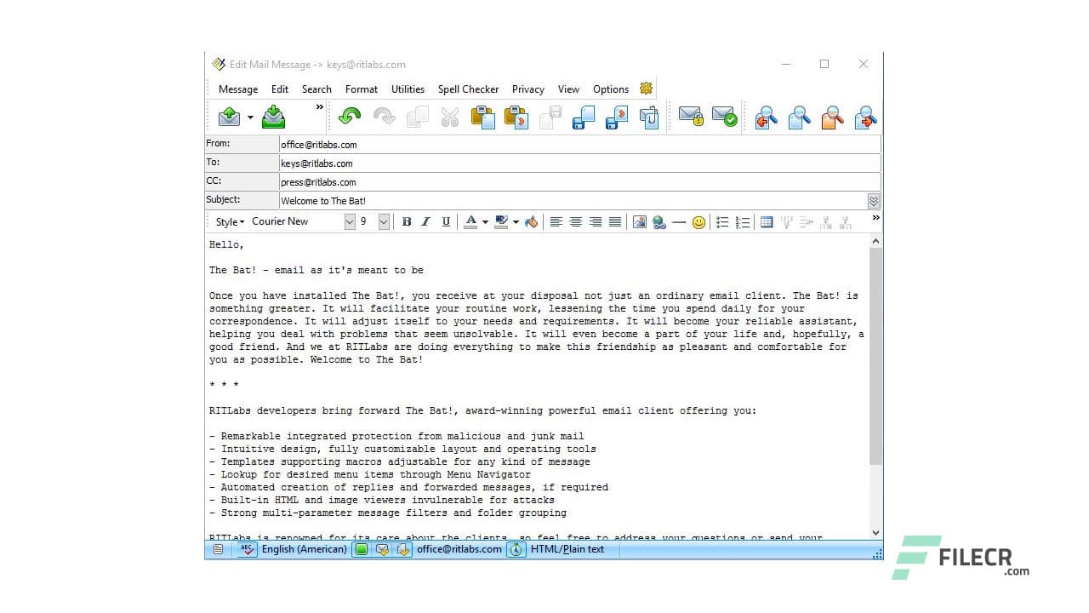The image size is (1089, 613).
Task: Center align text
Action: (x=576, y=221)
